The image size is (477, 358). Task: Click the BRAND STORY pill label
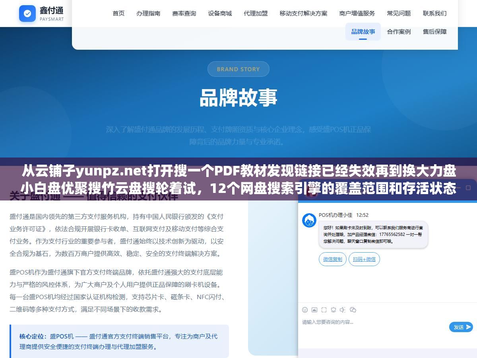click(x=238, y=69)
